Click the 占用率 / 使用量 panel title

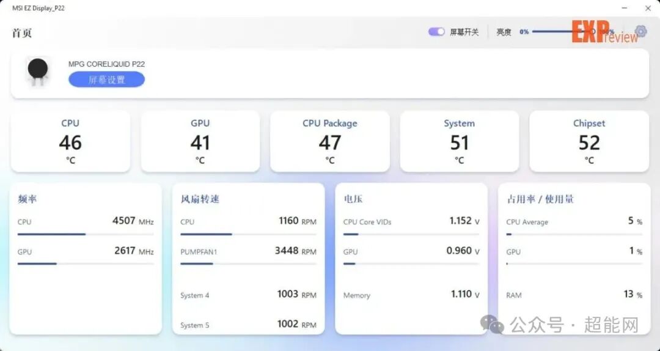point(540,199)
